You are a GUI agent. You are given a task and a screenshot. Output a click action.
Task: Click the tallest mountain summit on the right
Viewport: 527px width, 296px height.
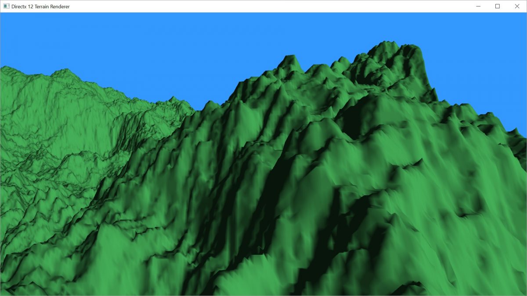386,44
